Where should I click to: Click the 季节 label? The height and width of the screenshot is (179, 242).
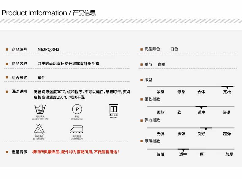tap(148, 64)
